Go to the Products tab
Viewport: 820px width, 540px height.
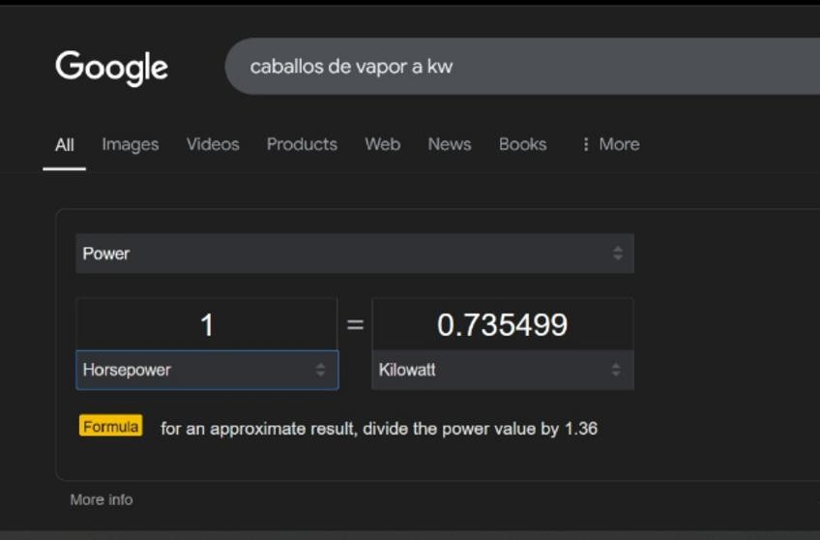[302, 145]
